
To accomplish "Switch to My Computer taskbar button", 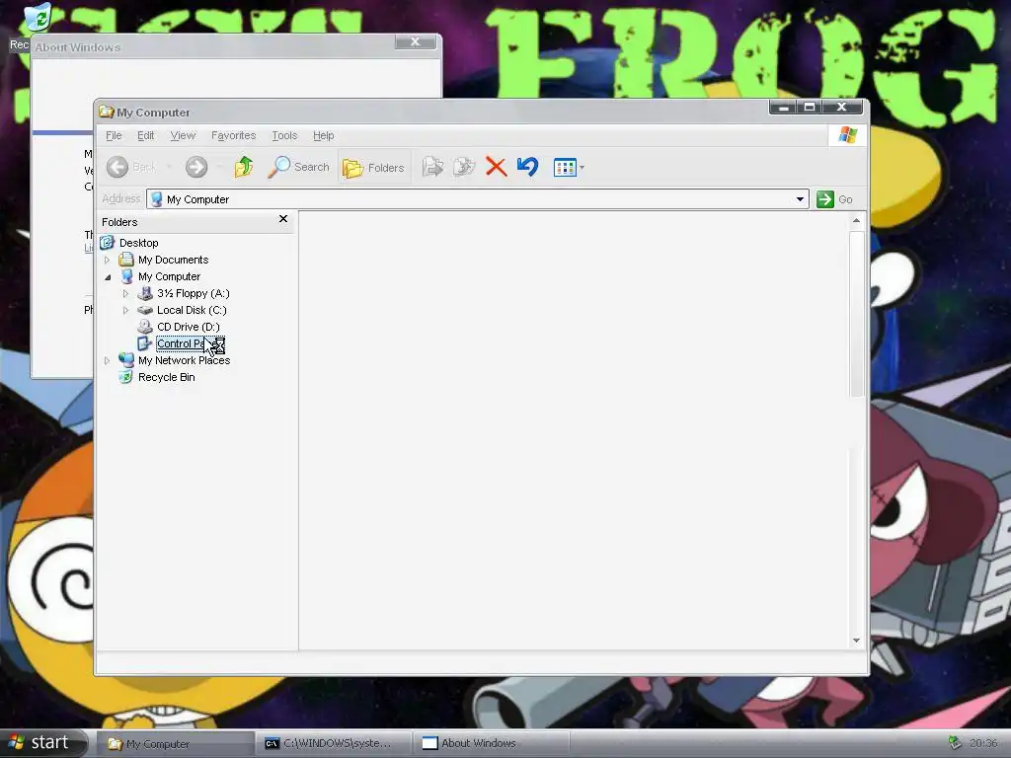I will pyautogui.click(x=176, y=743).
